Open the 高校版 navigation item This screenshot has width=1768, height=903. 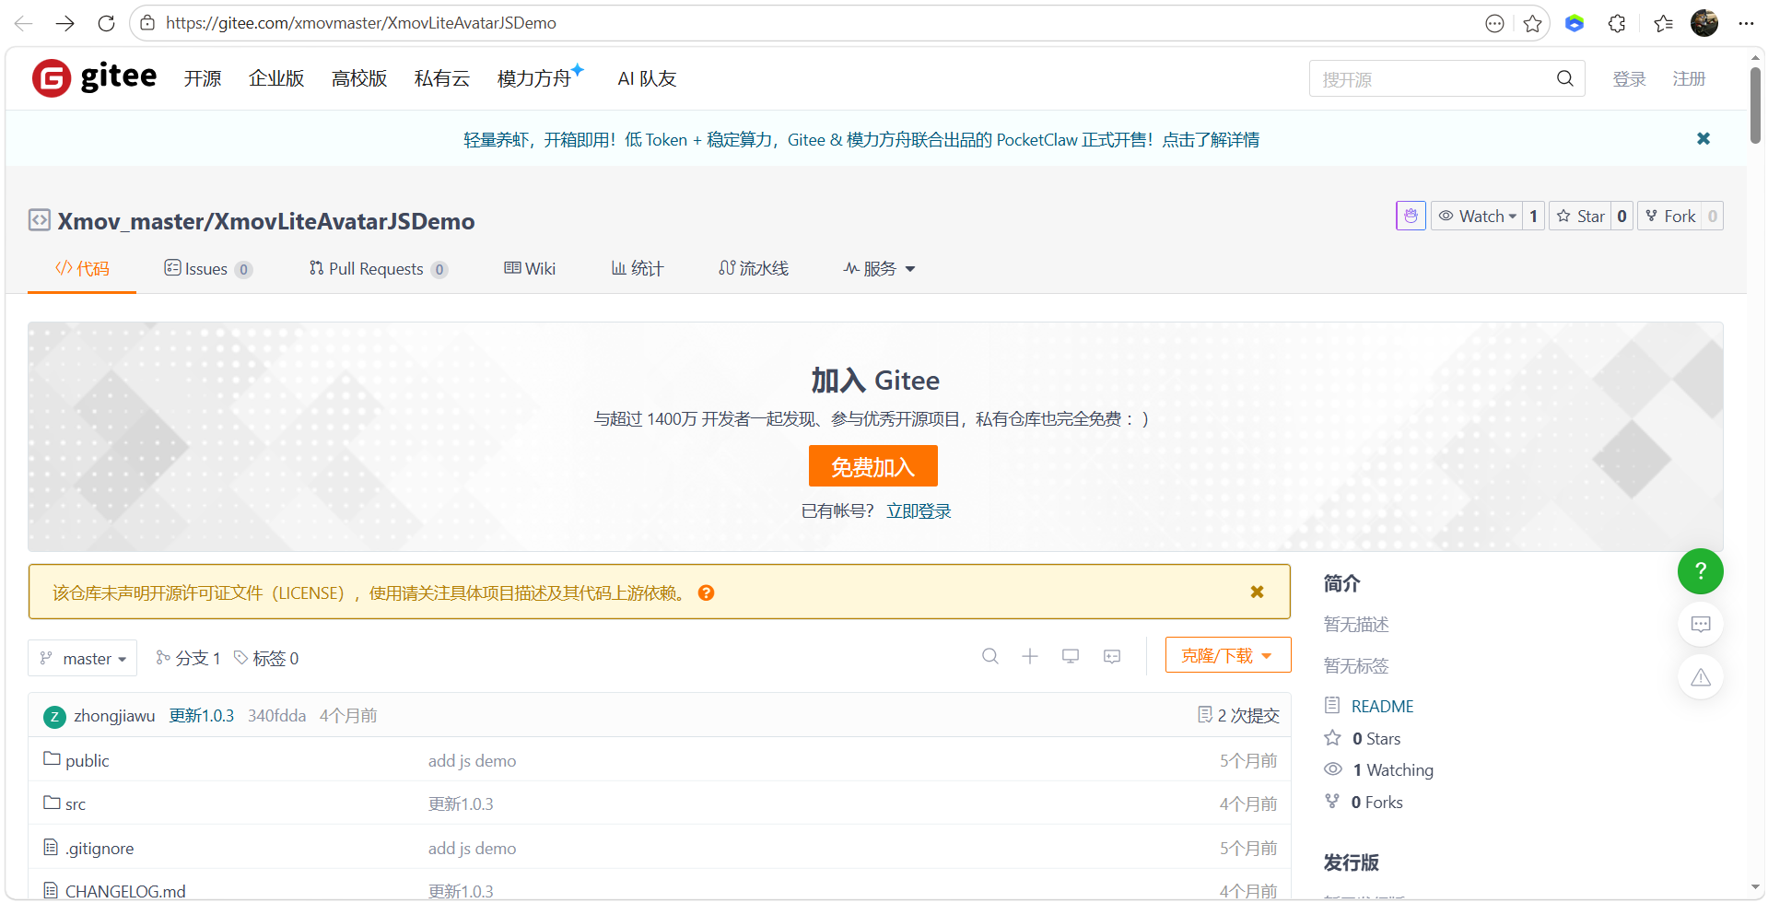[359, 78]
